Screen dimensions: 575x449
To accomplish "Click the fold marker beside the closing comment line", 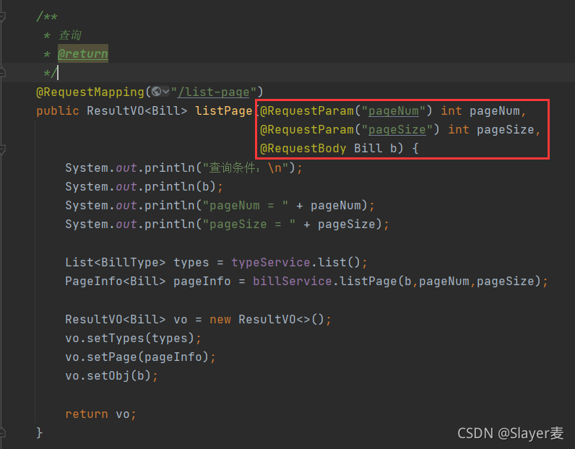I will (x=2, y=73).
